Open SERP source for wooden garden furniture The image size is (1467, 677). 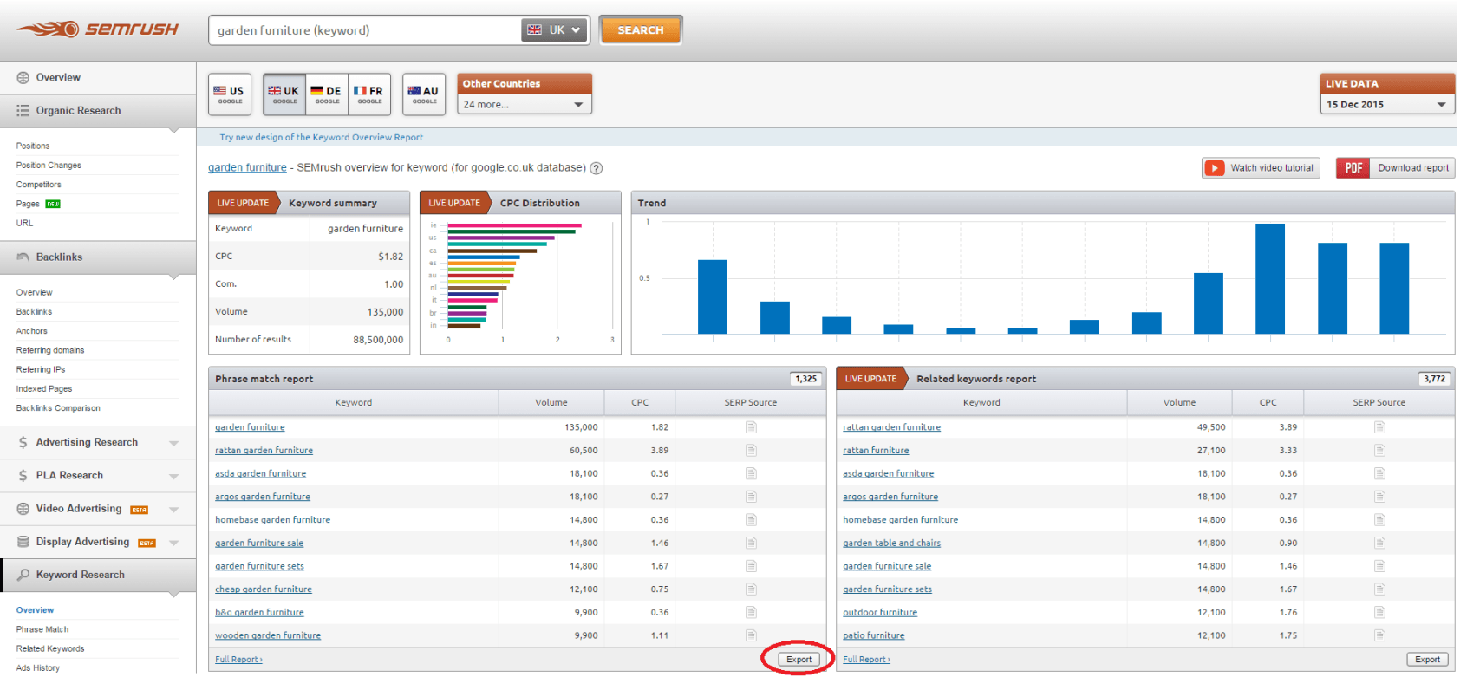pyautogui.click(x=751, y=635)
